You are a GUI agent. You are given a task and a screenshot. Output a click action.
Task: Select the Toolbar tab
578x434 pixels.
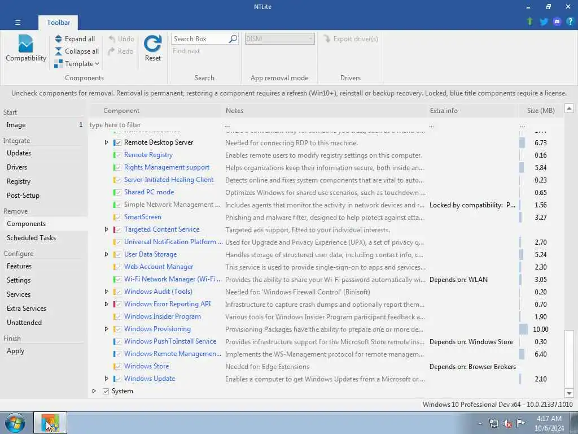58,23
